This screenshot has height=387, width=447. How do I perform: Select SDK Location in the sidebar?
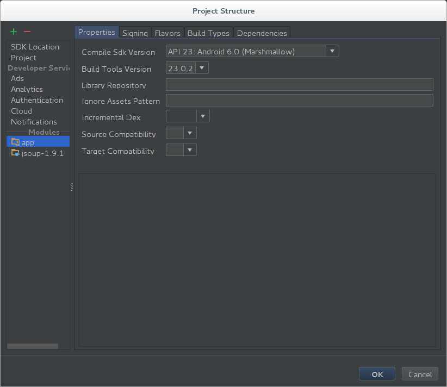coord(35,47)
